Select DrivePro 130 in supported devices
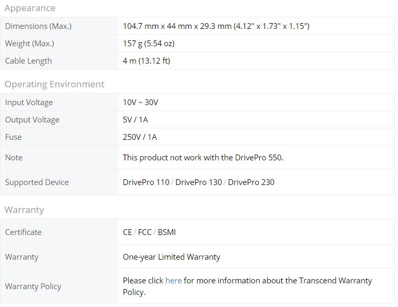398x307 pixels. [199, 182]
